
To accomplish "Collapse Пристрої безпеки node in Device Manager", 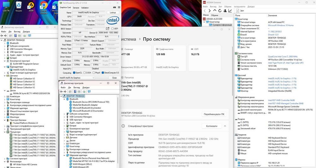I will tap(5, 120).
